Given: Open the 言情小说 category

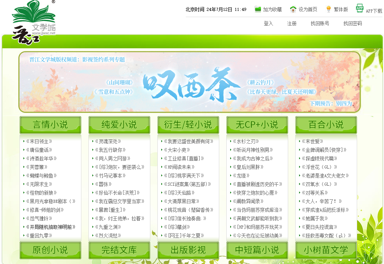Looking at the screenshot, I should [x=51, y=125].
